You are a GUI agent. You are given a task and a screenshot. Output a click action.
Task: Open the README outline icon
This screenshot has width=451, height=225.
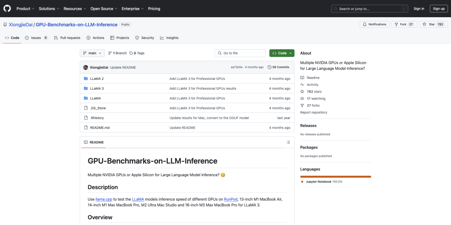[288, 142]
